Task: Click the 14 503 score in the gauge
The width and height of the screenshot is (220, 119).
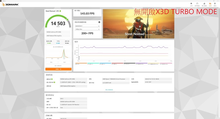Action: [58, 23]
